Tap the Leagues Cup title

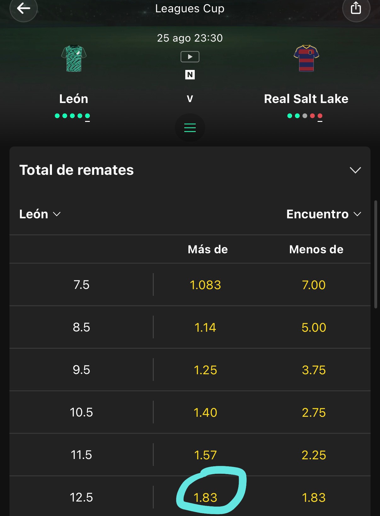190,9
